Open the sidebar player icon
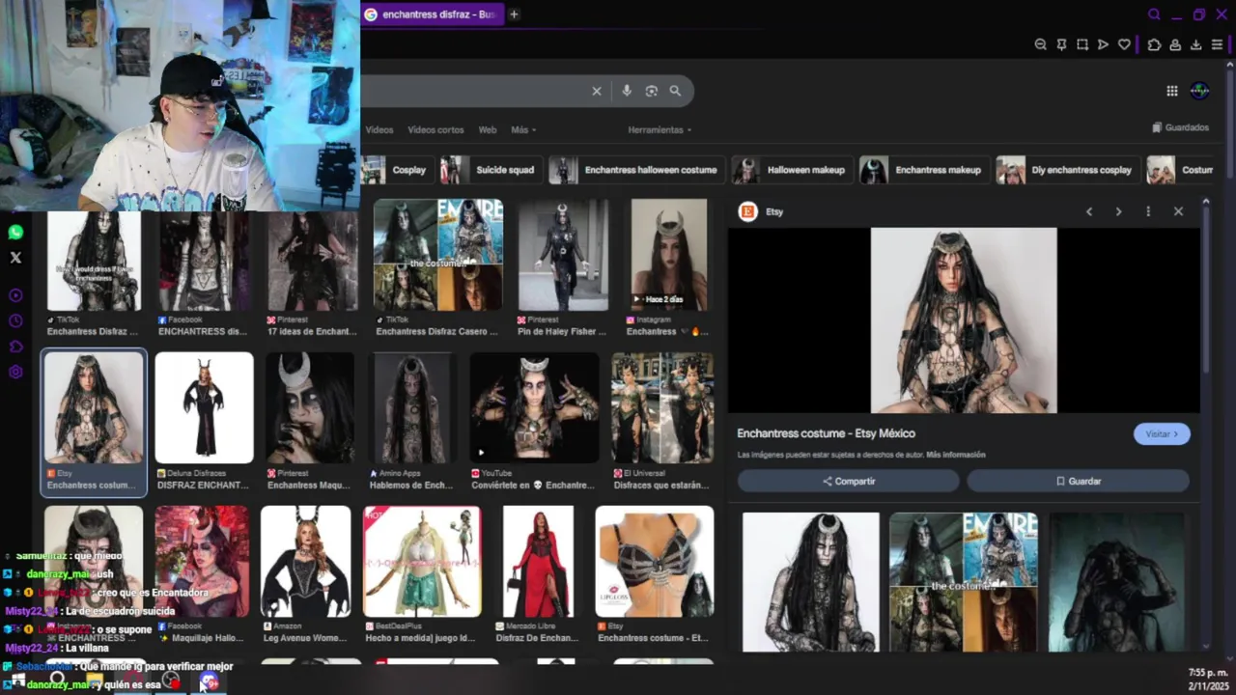The height and width of the screenshot is (695, 1236). tap(15, 295)
